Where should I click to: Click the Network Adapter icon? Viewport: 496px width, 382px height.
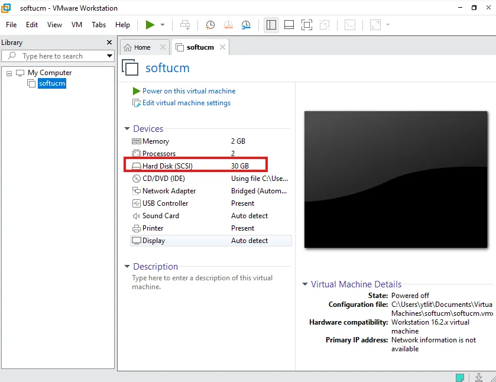click(x=137, y=191)
